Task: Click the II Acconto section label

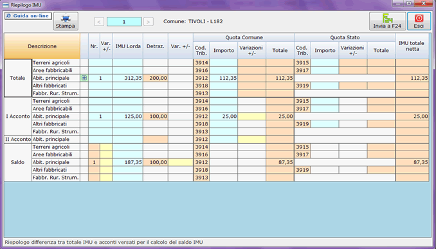Action: pos(18,139)
